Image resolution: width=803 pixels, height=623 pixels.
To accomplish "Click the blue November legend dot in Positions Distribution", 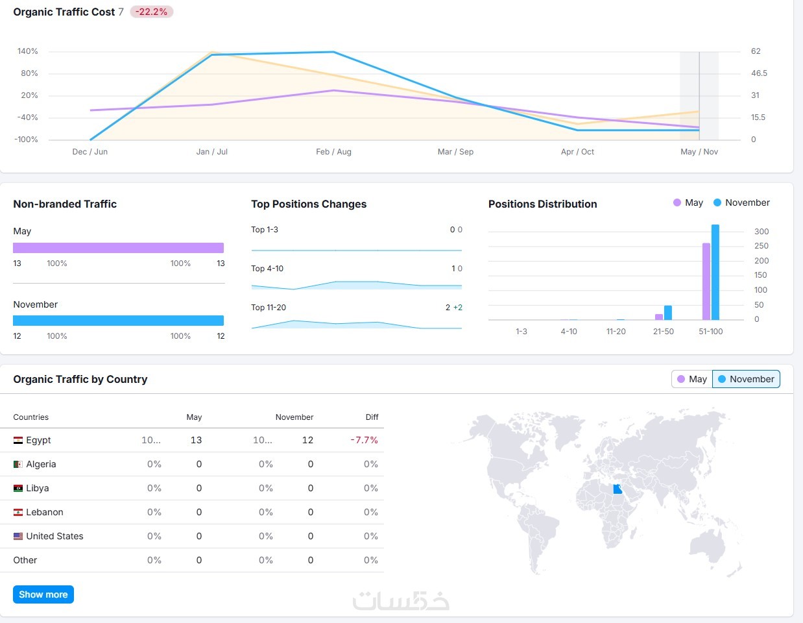I will (x=717, y=202).
